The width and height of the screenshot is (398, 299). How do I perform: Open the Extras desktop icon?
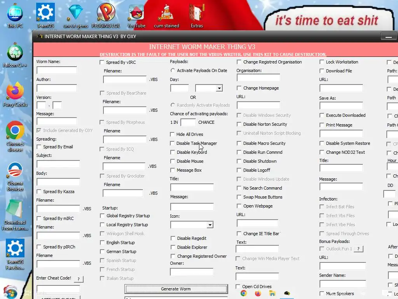pos(197,15)
